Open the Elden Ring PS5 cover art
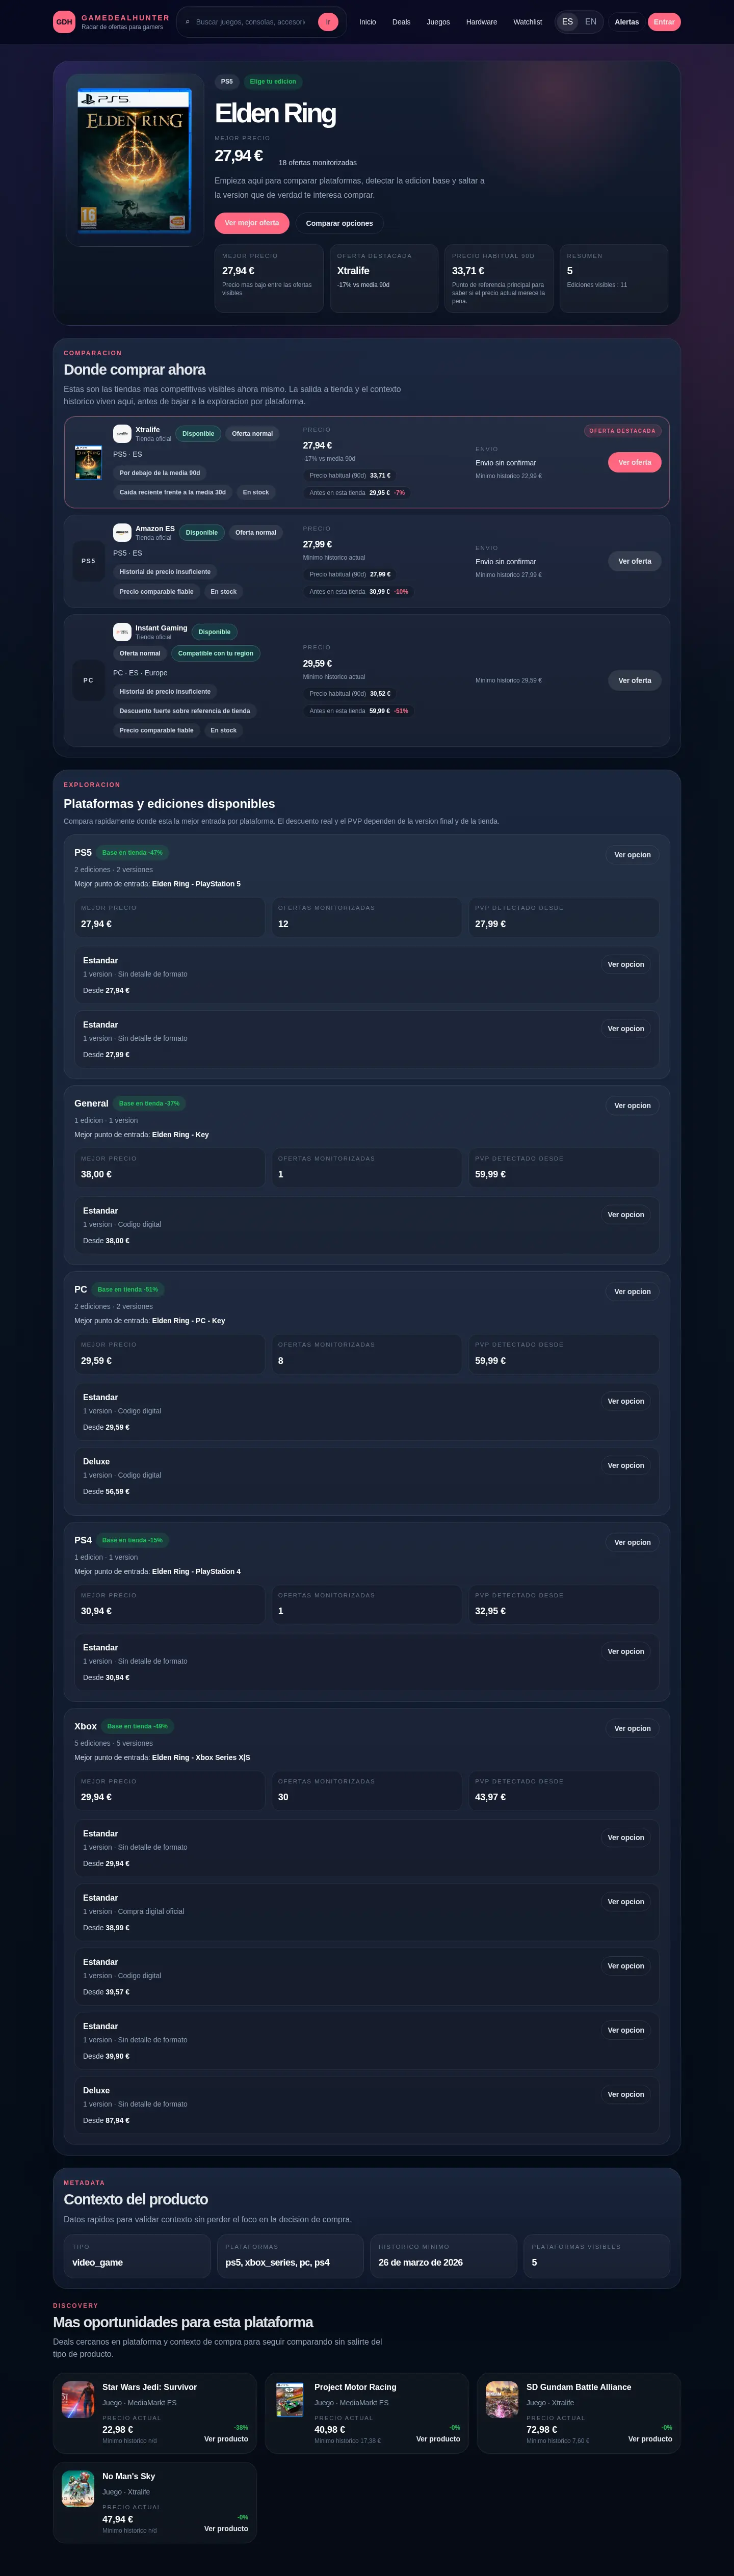 tap(134, 160)
